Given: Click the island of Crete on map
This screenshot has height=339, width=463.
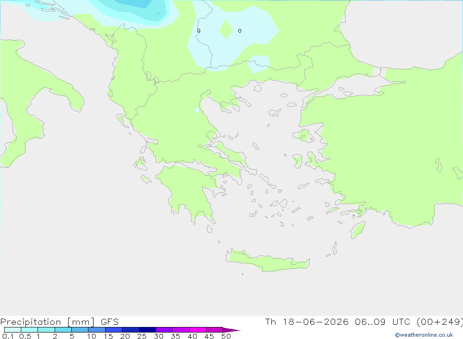Looking at the screenshot, I should click(x=267, y=261).
